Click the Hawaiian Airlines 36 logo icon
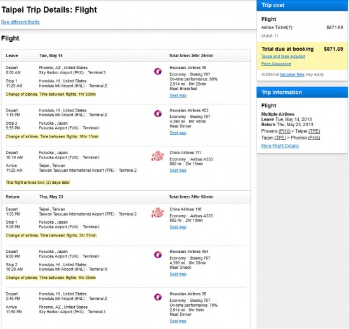Viewport: 349px width, 329px height. click(158, 297)
